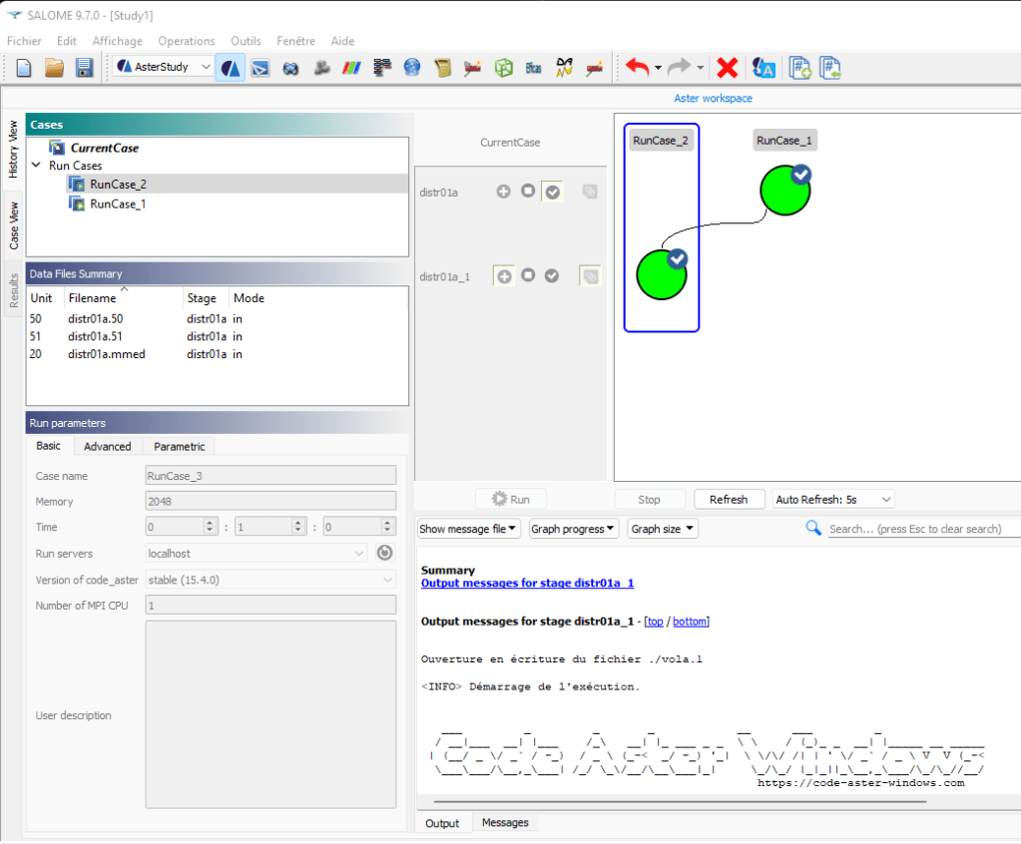Switch to the Advanced run parameters tab
Viewport: 1021px width, 844px height.
coord(107,446)
